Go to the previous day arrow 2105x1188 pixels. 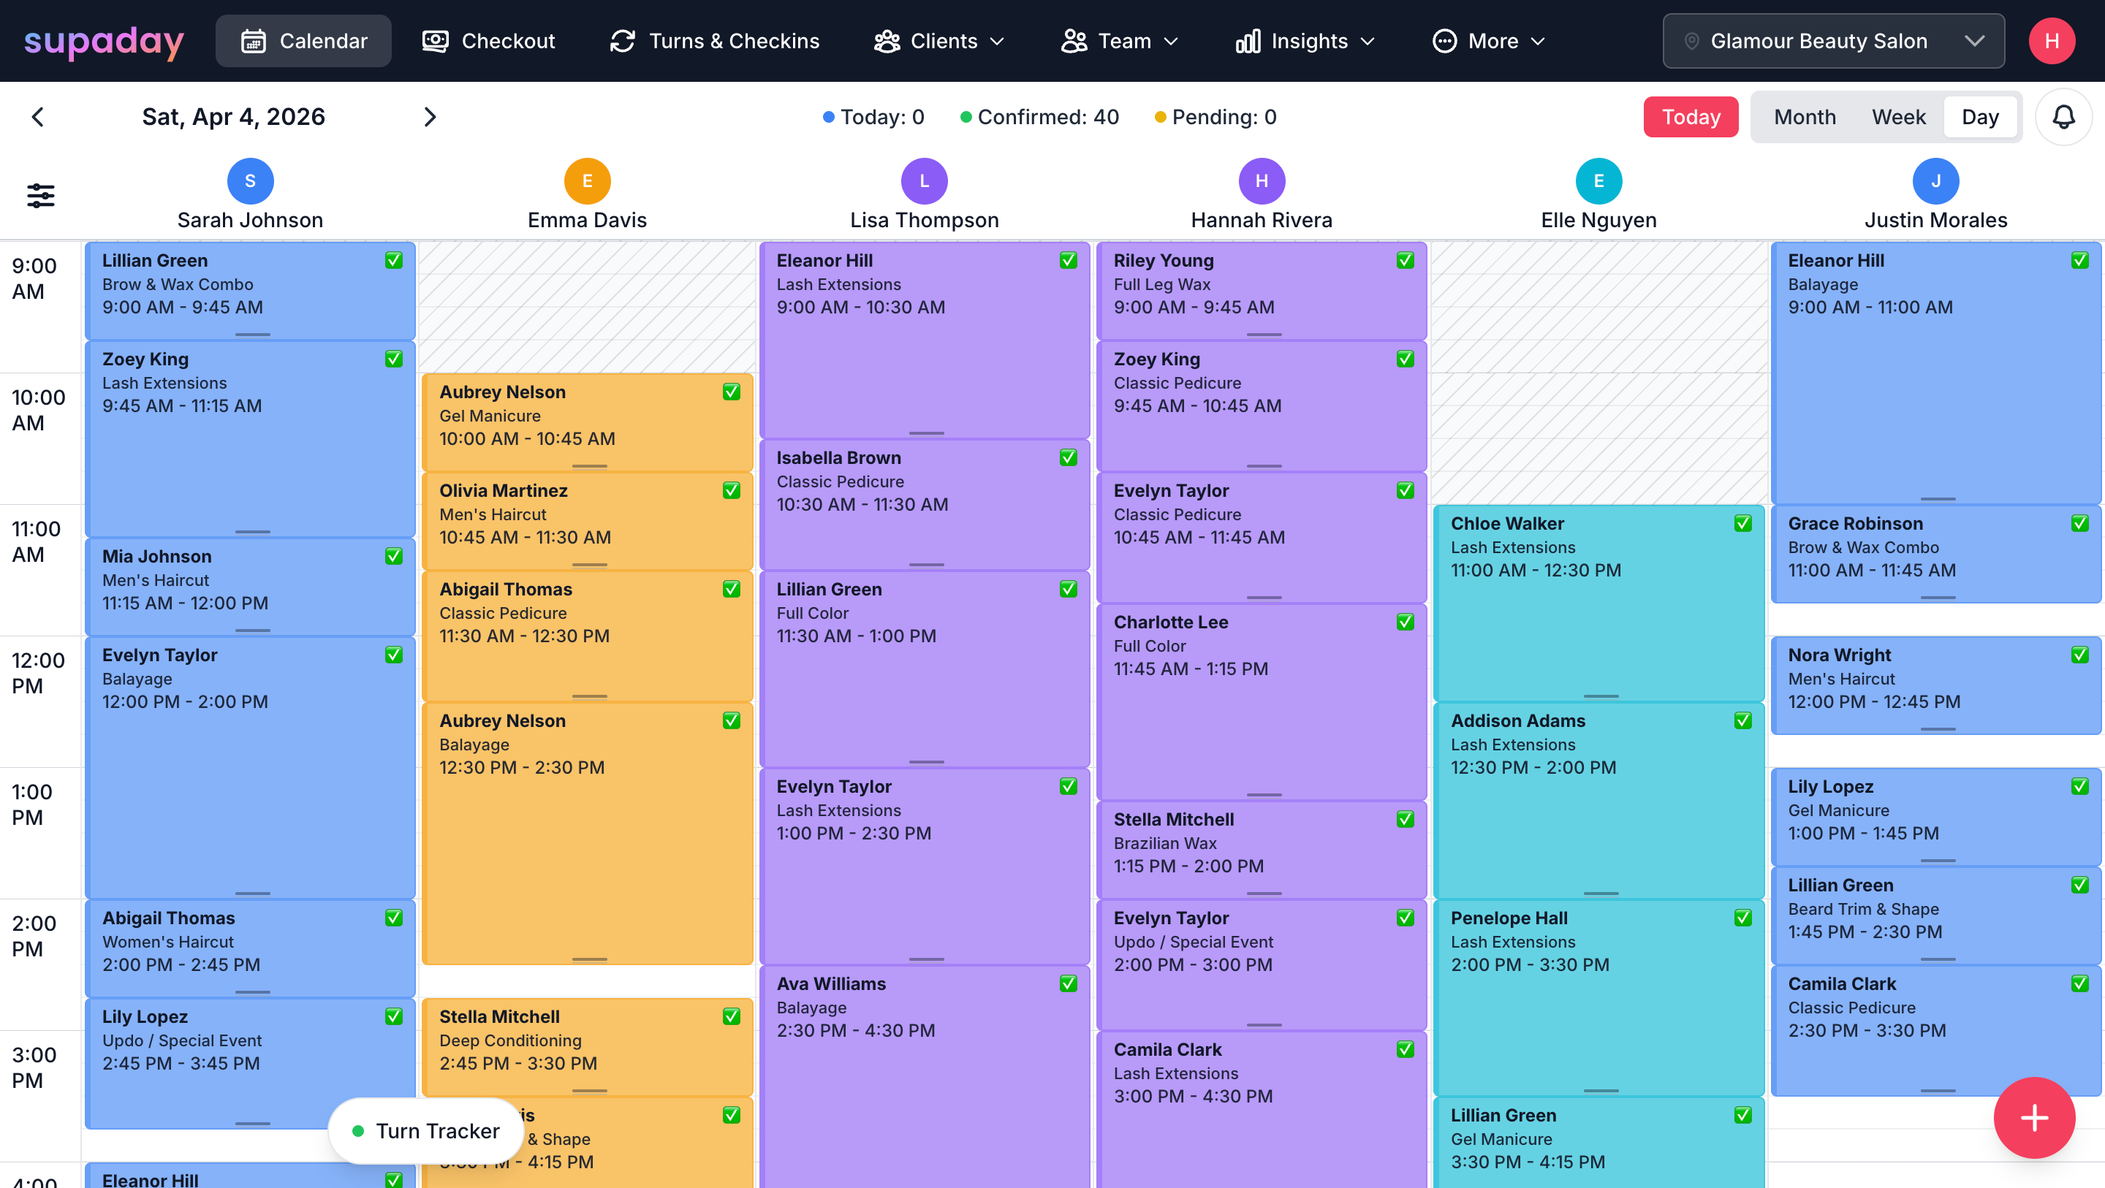37,117
